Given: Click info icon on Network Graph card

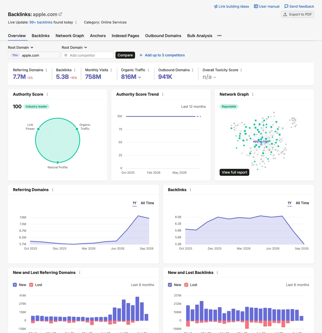Looking at the screenshot, I should click(x=253, y=94).
